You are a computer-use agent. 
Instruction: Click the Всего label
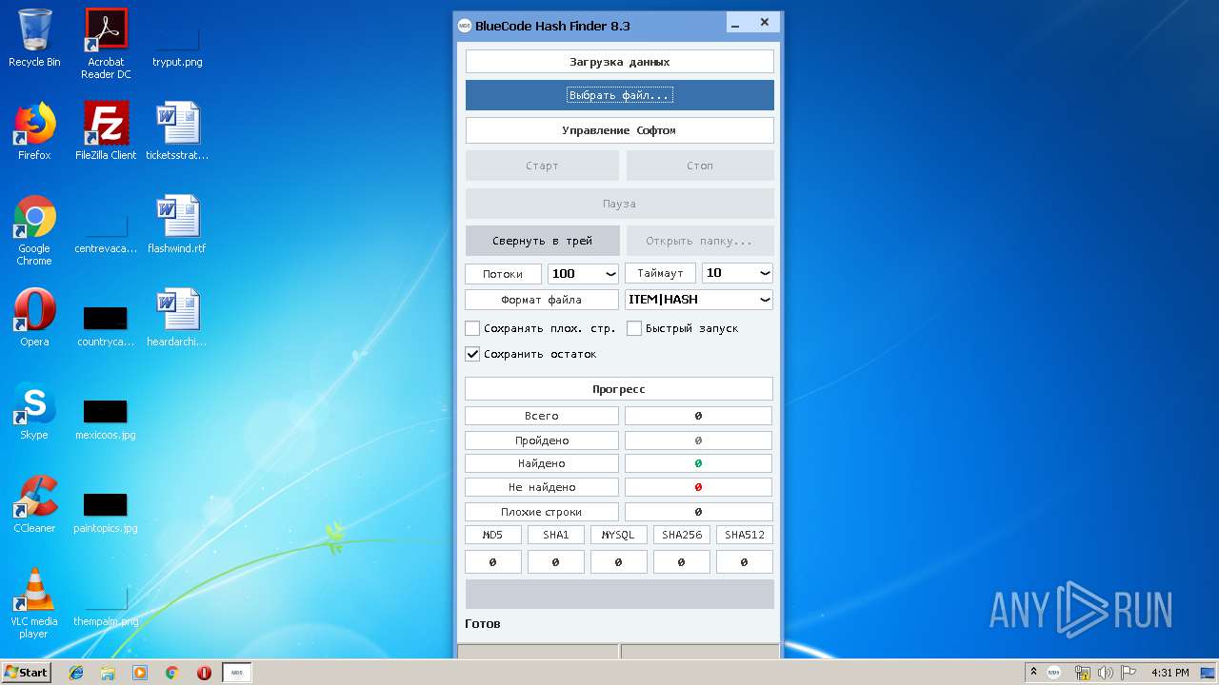[542, 416]
